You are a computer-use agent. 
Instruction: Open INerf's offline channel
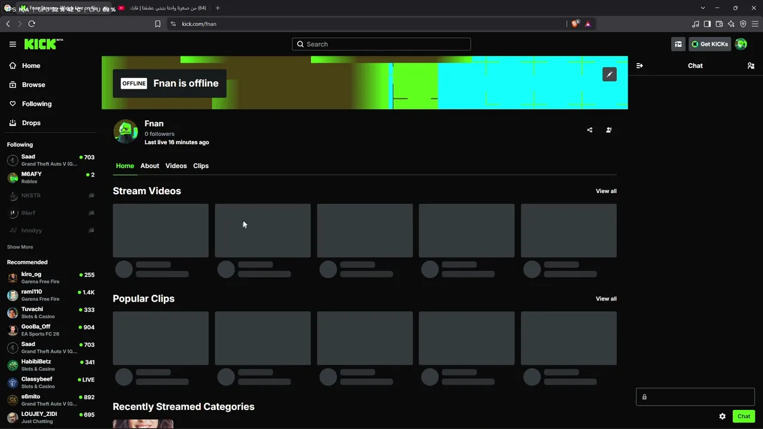click(x=51, y=213)
